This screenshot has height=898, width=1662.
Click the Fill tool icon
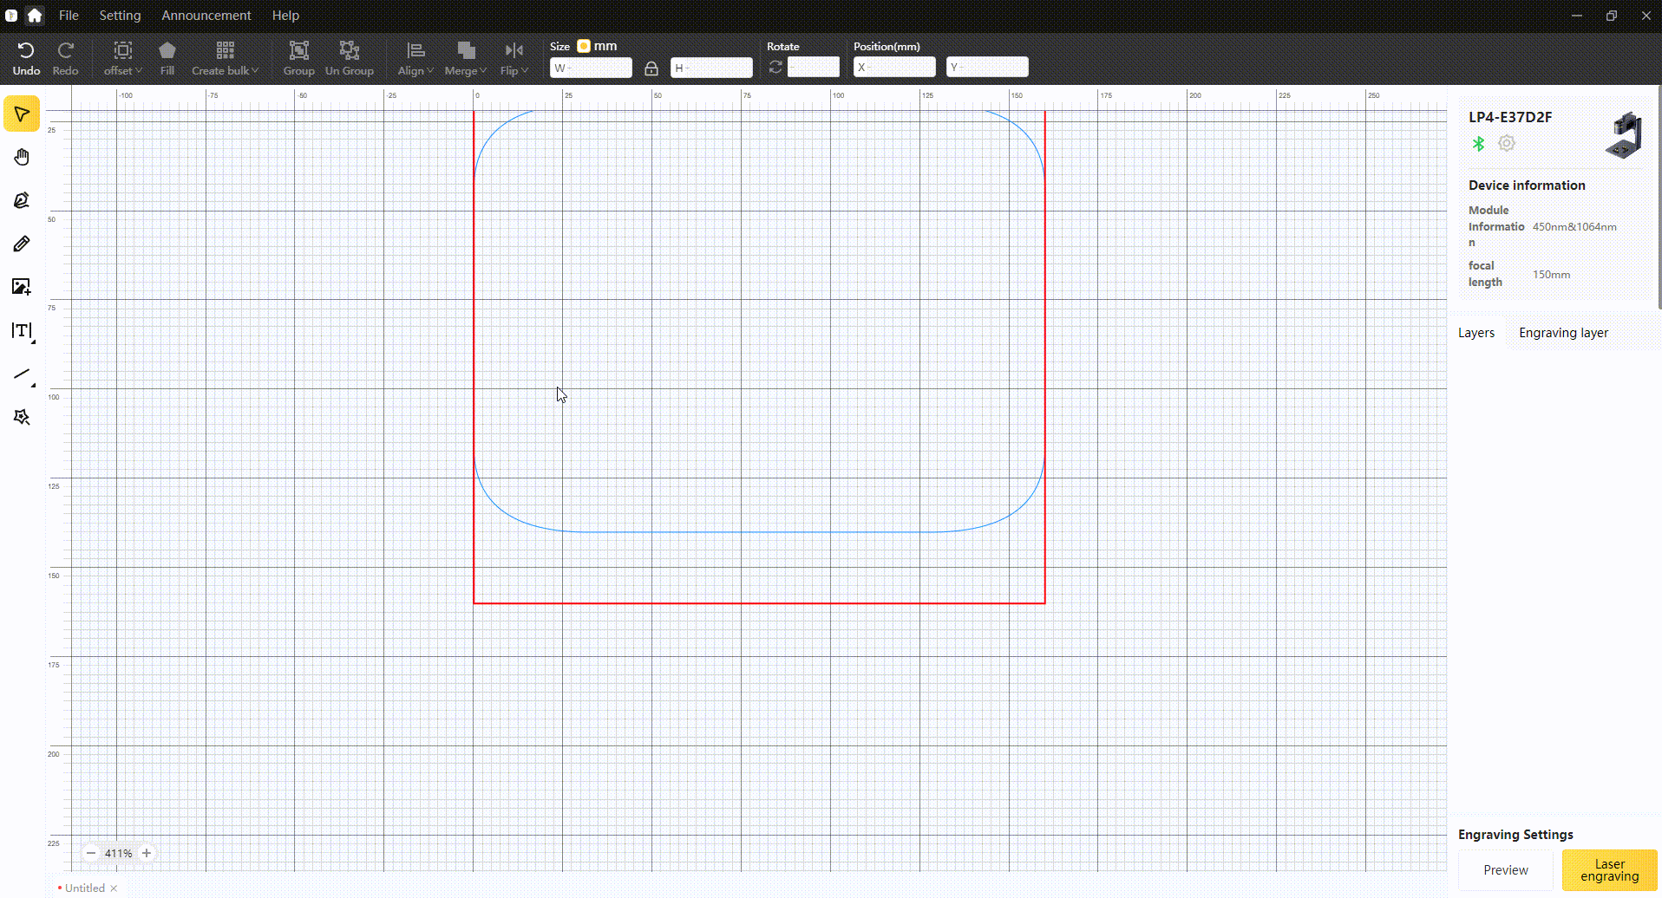click(x=167, y=50)
